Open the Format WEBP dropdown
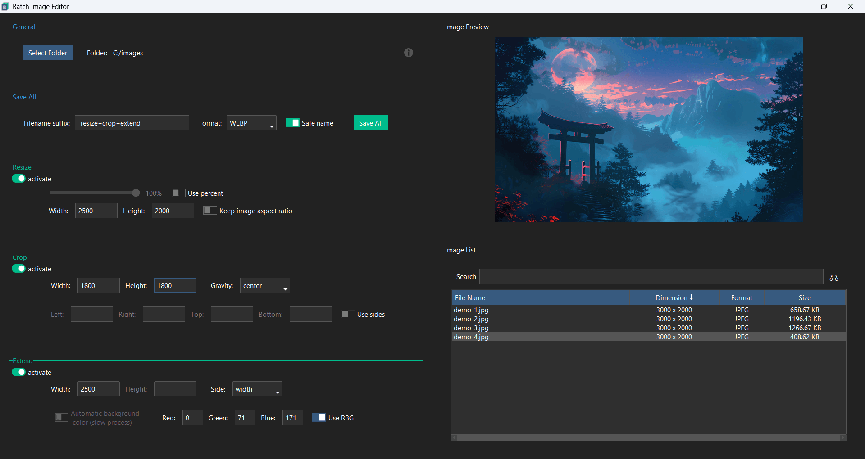This screenshot has height=459, width=865. tap(251, 123)
